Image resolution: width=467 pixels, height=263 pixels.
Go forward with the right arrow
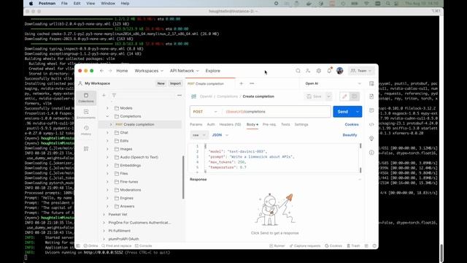pos(110,71)
